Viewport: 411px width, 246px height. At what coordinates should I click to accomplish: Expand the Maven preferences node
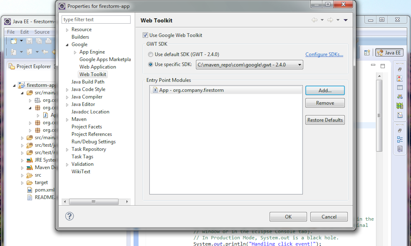tap(67, 120)
